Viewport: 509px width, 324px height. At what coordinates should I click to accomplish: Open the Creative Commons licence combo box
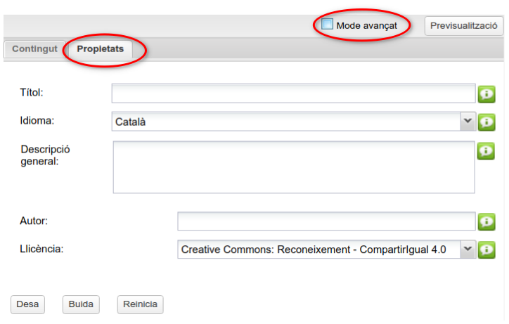pos(327,250)
